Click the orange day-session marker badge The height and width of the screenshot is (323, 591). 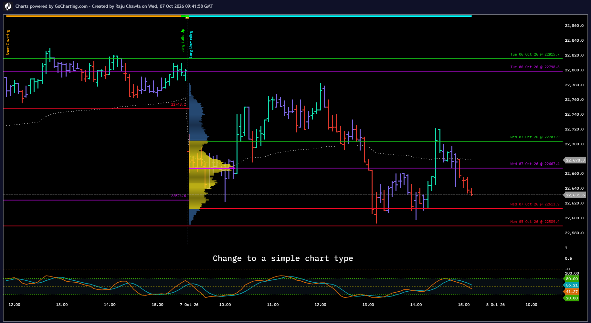pyautogui.click(x=187, y=17)
